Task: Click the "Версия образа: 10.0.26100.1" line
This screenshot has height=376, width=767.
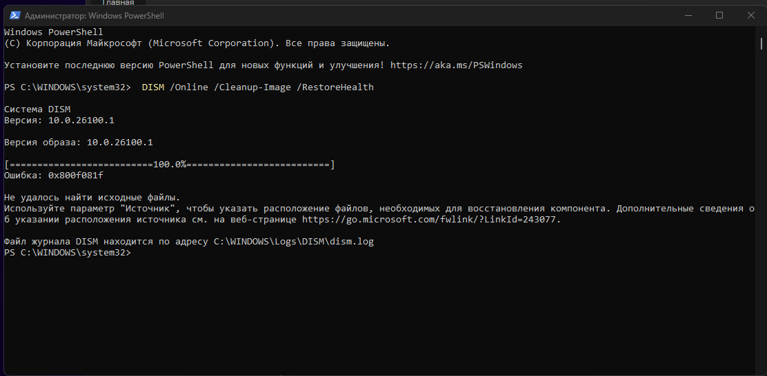Action: click(79, 143)
